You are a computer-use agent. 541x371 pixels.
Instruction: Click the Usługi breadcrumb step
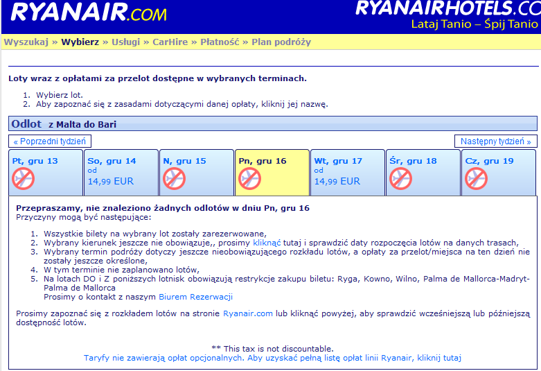pos(125,42)
